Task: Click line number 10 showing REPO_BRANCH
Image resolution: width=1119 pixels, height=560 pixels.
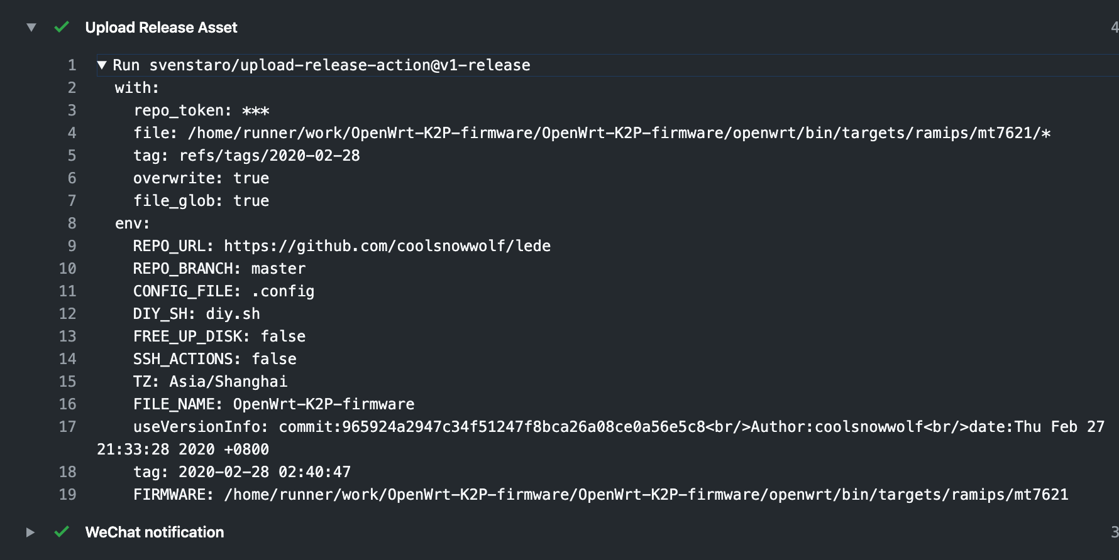Action: click(67, 268)
